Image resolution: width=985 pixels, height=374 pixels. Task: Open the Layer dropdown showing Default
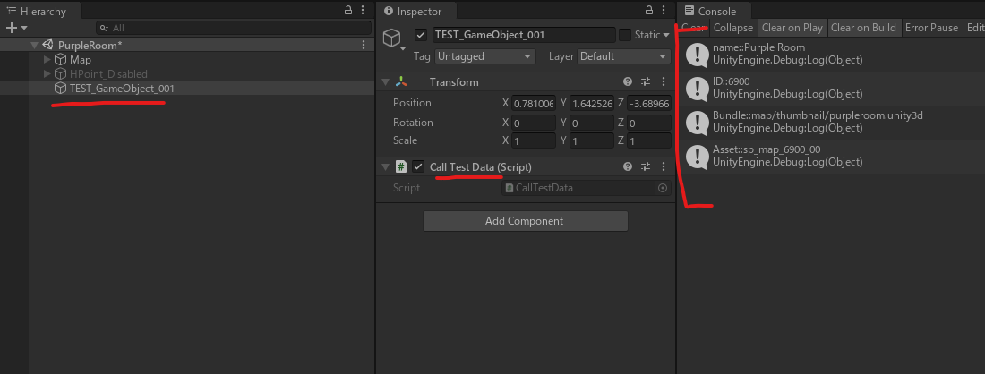tap(623, 56)
